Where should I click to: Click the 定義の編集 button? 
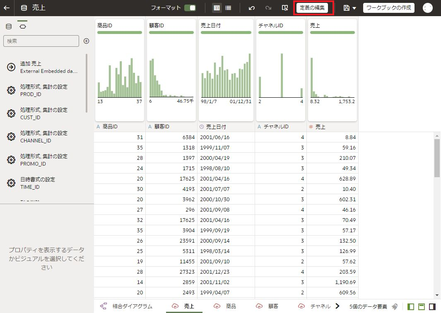(x=312, y=8)
